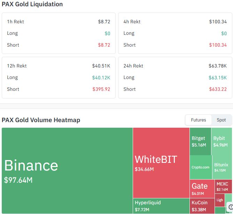Switch heatmap to the Futures tab
This screenshot has height=214, width=233.
coord(199,120)
